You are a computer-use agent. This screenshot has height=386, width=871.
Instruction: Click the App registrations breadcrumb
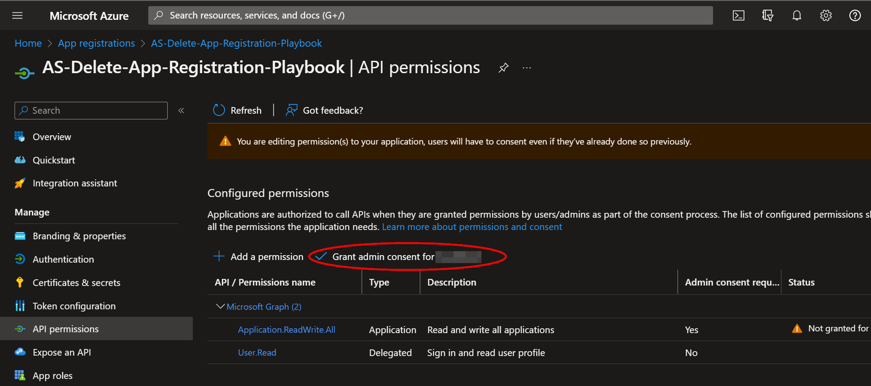(x=96, y=43)
